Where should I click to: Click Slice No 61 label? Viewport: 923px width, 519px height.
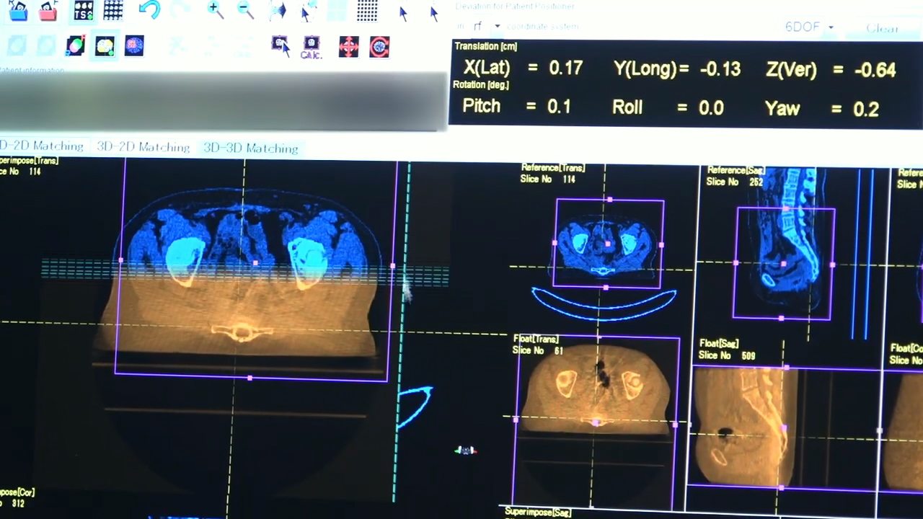pyautogui.click(x=538, y=350)
